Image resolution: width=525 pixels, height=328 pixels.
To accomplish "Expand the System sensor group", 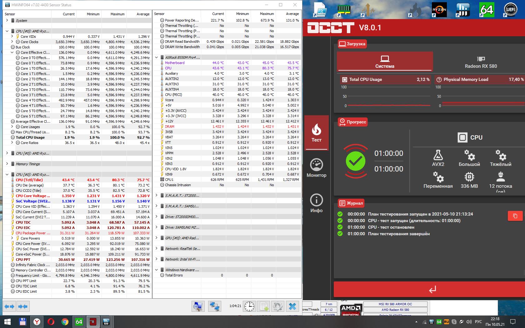I will 7,20.
